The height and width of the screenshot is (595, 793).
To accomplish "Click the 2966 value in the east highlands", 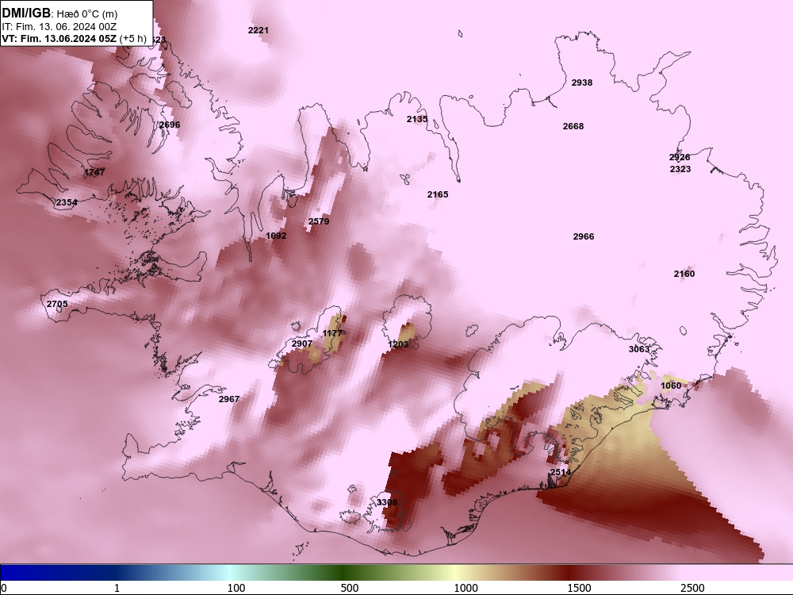I will coord(584,236).
